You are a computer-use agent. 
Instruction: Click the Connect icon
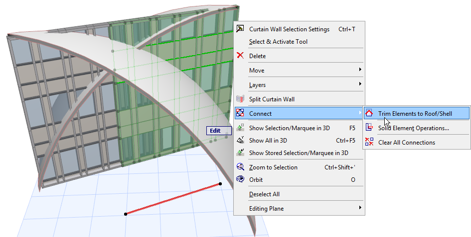pyautogui.click(x=240, y=113)
